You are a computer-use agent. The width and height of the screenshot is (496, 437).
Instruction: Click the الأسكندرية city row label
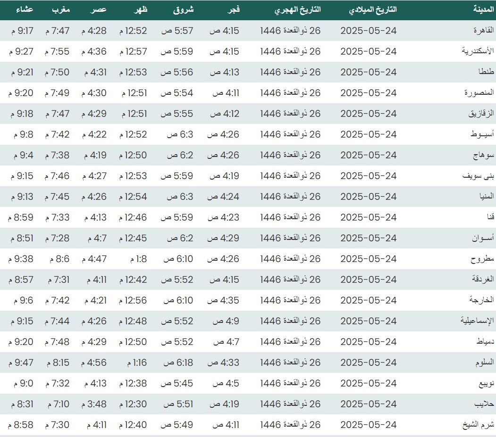pos(478,51)
